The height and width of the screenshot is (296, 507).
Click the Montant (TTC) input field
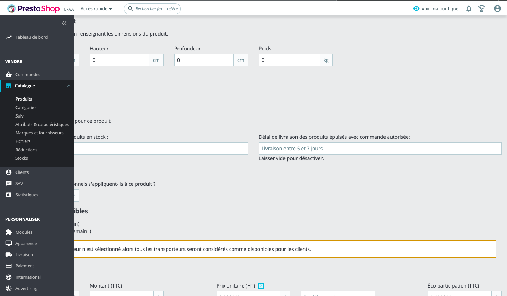pos(121,294)
